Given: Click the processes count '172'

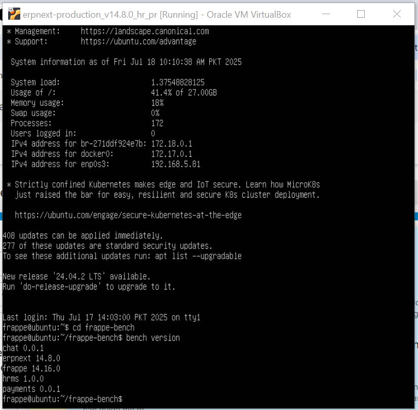Looking at the screenshot, I should (x=157, y=123).
